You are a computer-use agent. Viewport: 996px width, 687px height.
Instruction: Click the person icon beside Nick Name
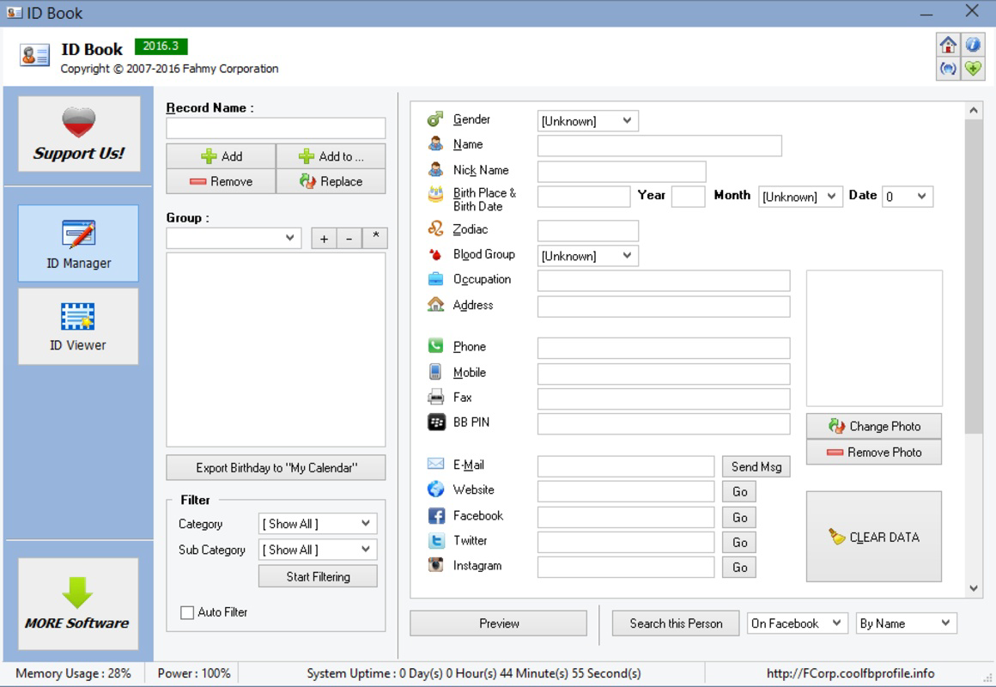[x=436, y=170]
